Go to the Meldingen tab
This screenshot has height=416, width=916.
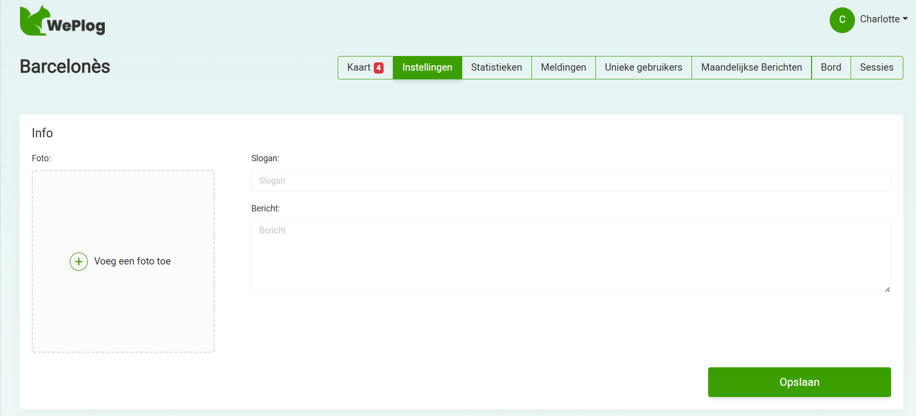563,68
